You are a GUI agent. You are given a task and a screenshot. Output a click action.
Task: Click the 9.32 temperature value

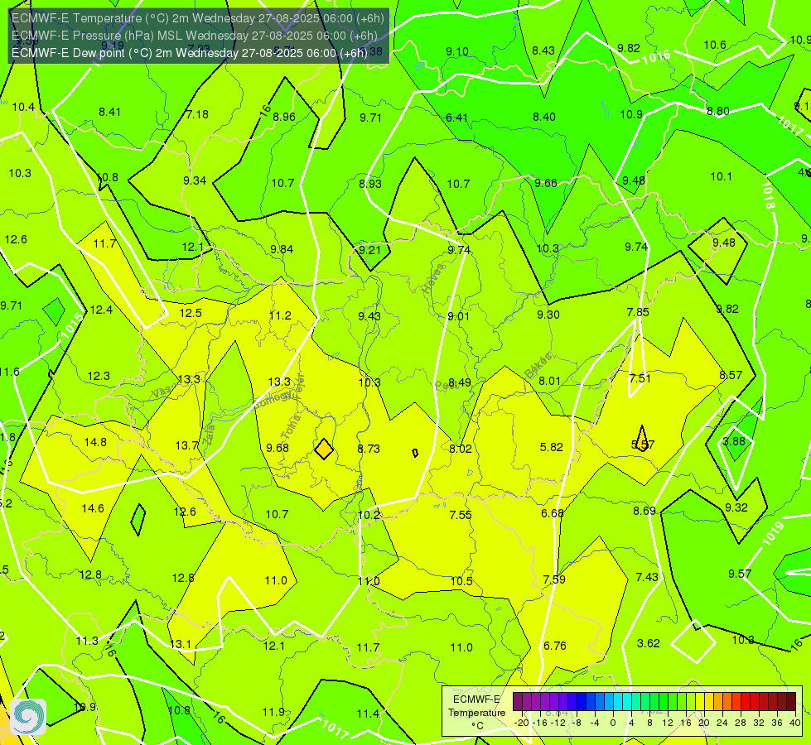coord(736,507)
